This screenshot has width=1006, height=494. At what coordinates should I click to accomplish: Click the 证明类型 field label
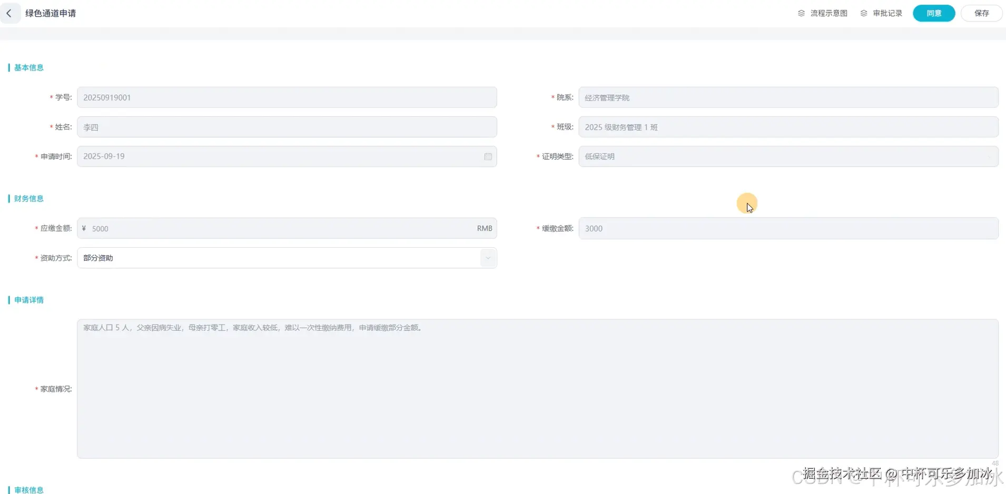coord(558,156)
